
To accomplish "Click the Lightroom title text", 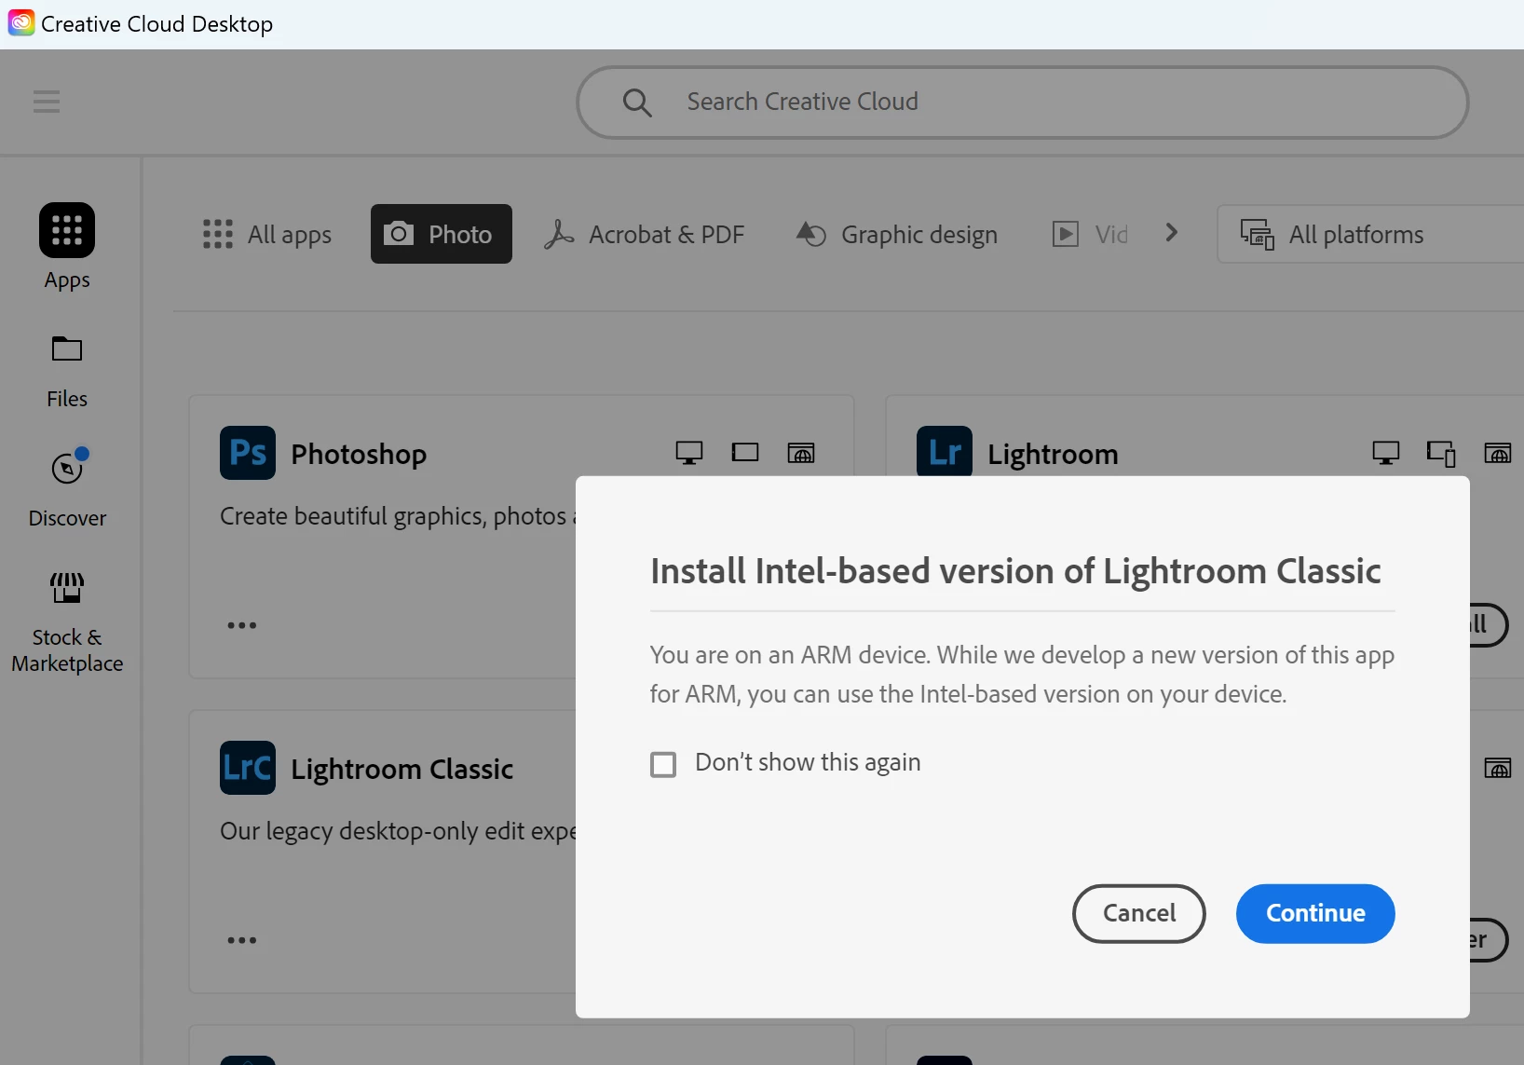I will tap(1053, 454).
